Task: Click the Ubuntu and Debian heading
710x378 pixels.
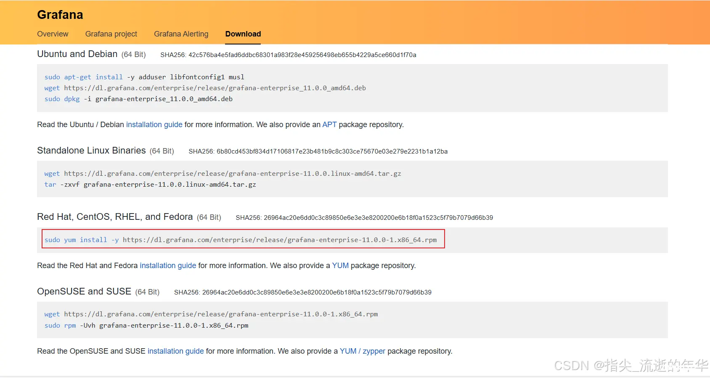Action: (x=77, y=54)
